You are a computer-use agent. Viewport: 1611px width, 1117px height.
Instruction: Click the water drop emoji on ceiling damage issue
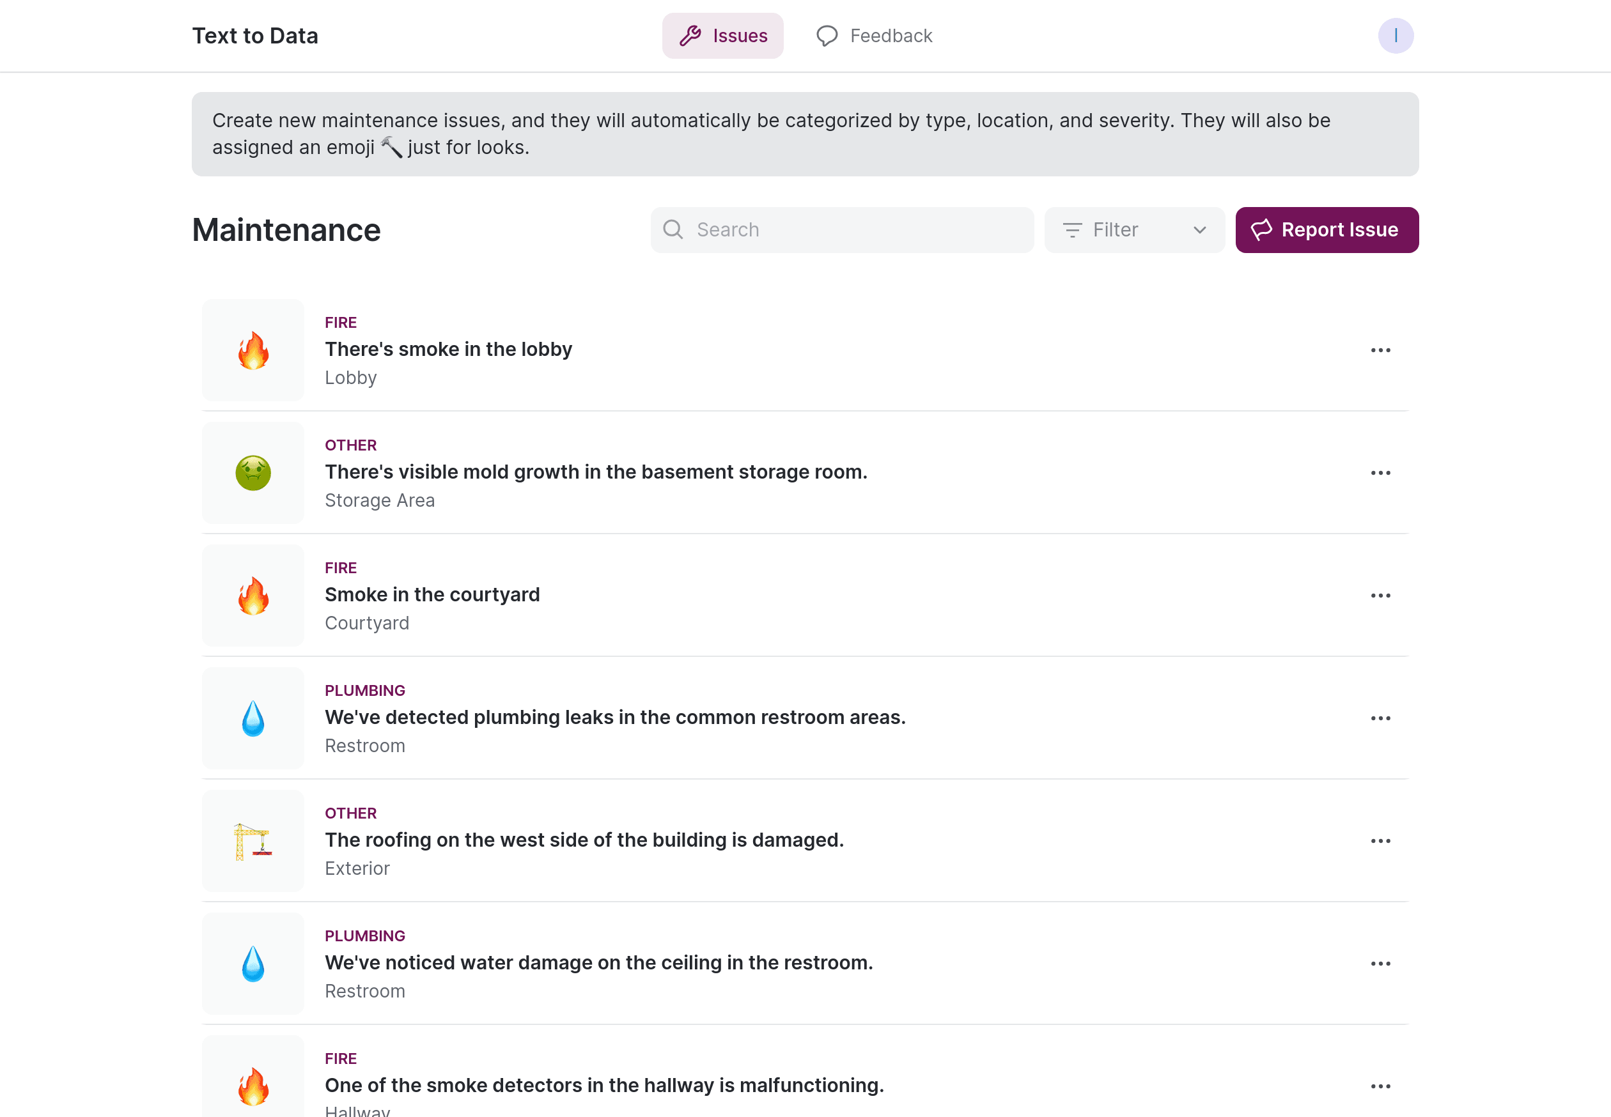click(x=253, y=964)
